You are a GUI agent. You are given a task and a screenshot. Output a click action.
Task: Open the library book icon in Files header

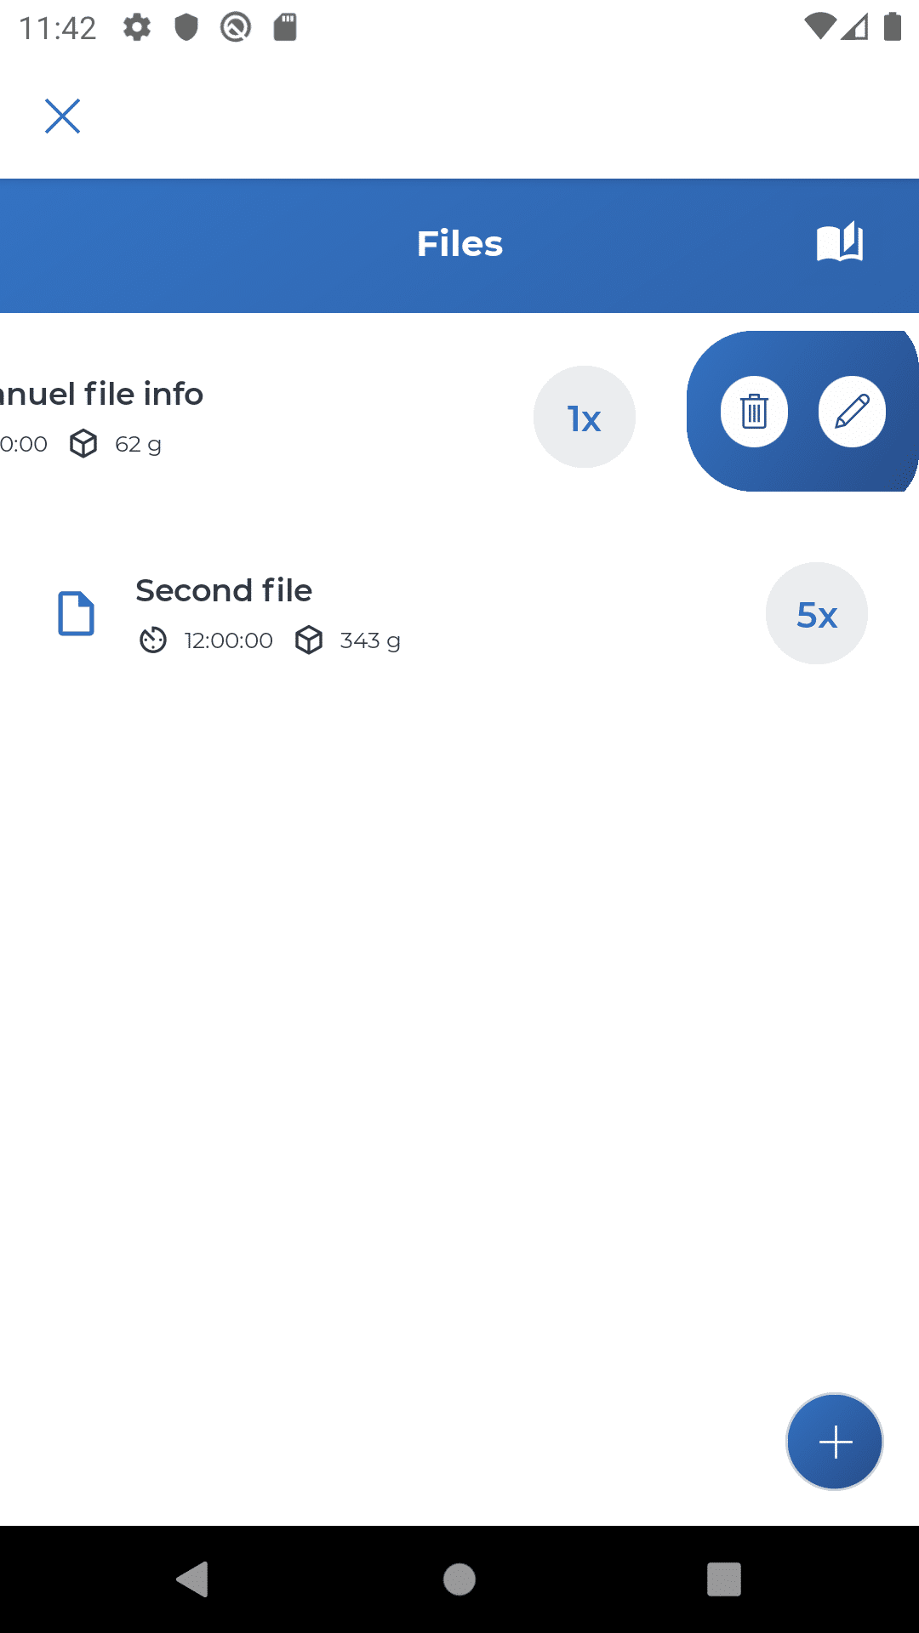(840, 243)
